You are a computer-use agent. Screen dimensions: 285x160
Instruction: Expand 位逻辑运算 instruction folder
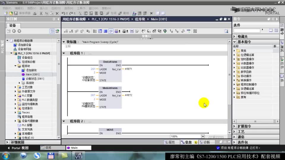point(234,55)
